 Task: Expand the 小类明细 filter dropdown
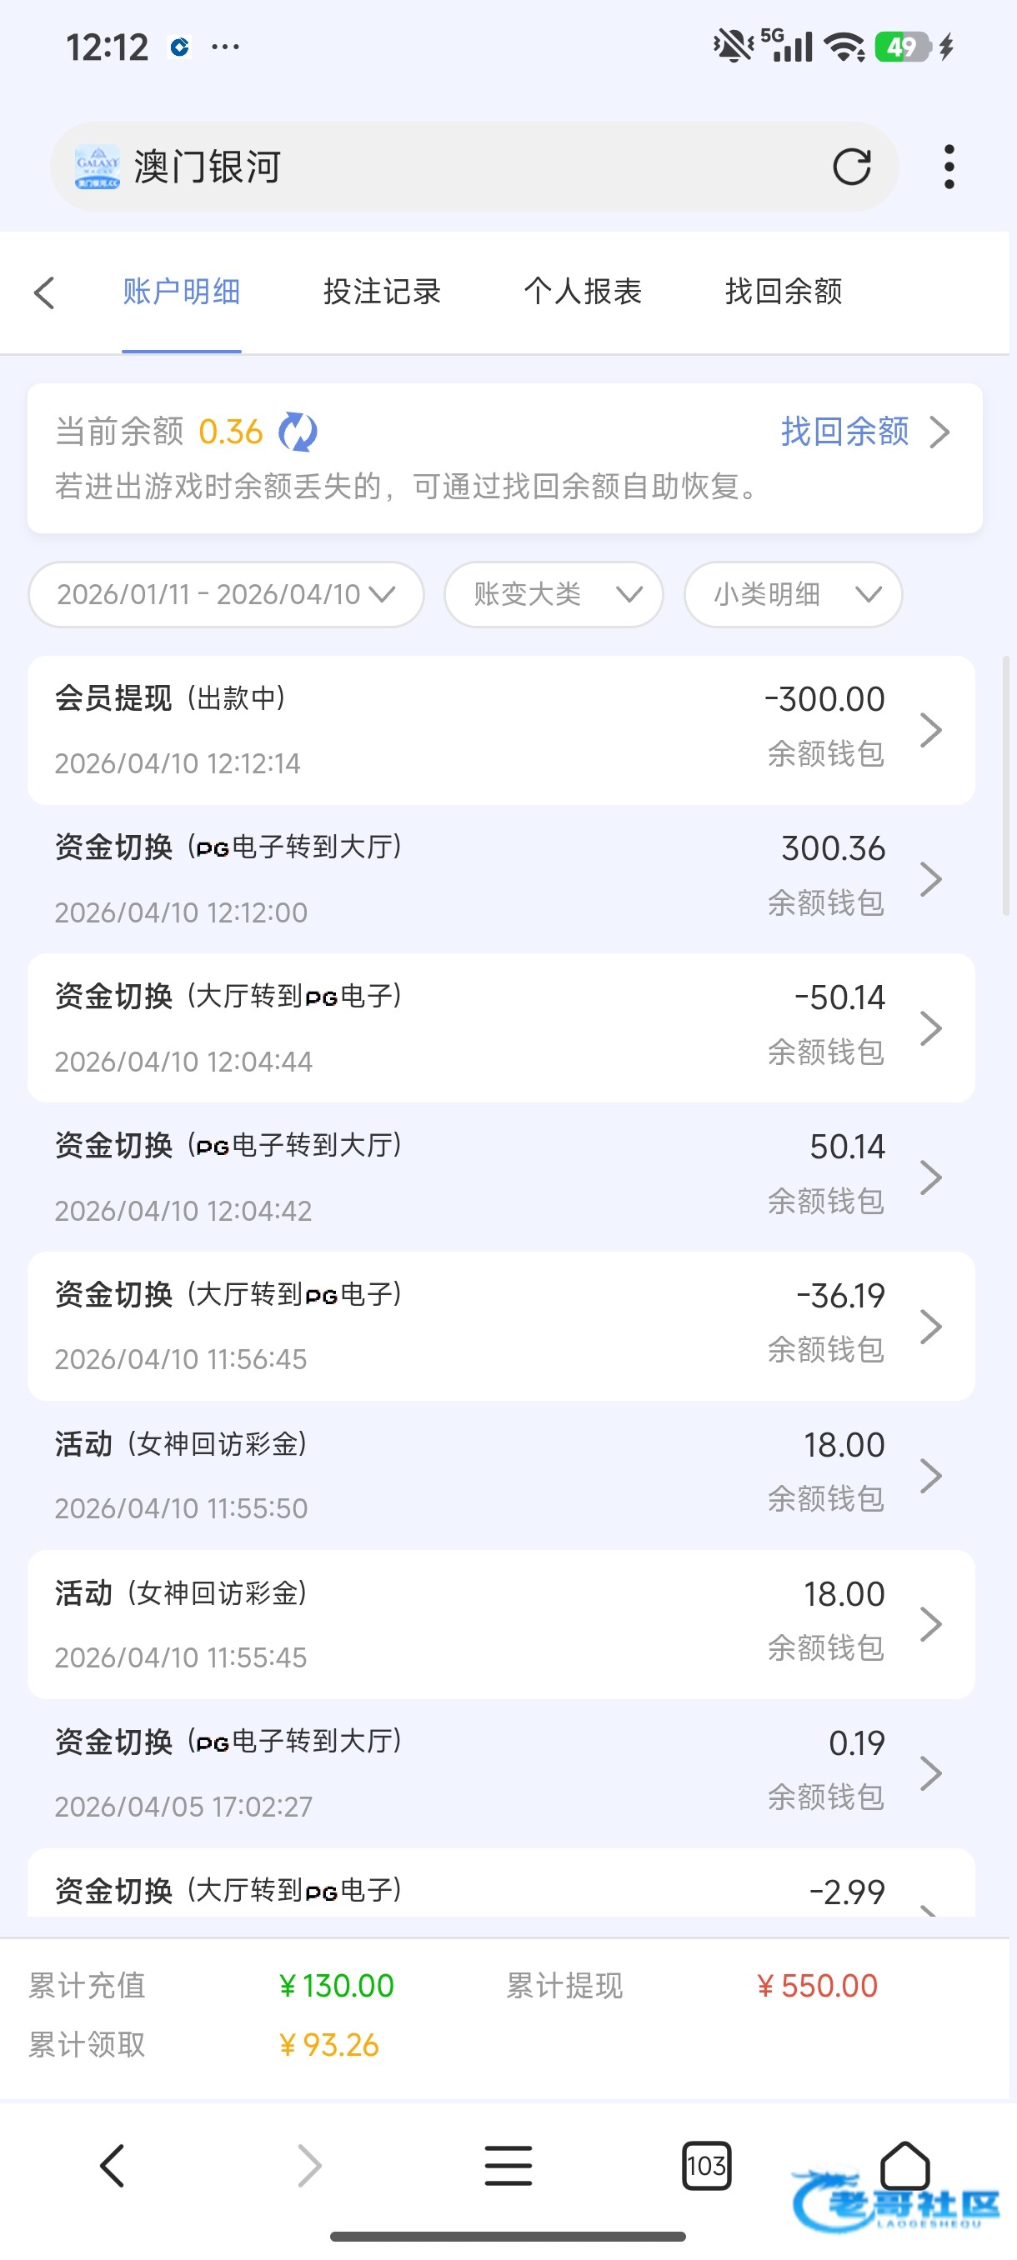[794, 595]
